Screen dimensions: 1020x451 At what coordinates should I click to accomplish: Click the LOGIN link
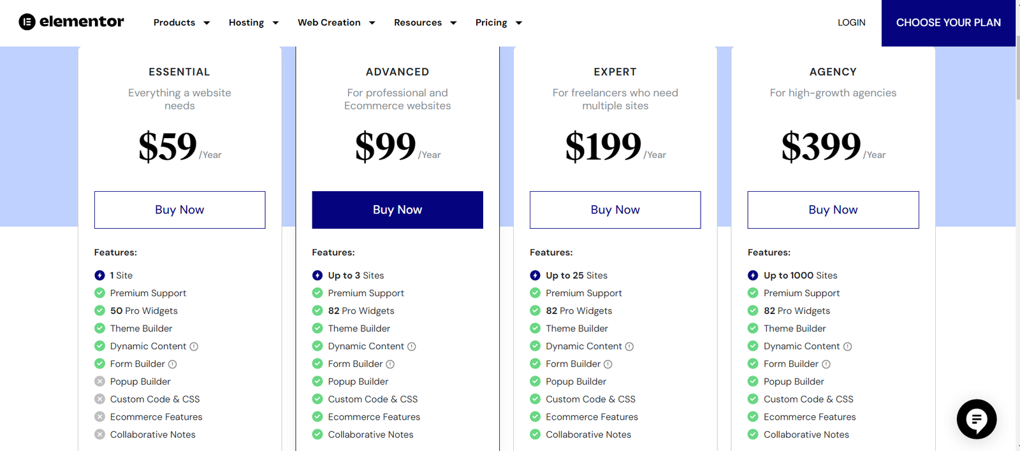[x=851, y=22]
